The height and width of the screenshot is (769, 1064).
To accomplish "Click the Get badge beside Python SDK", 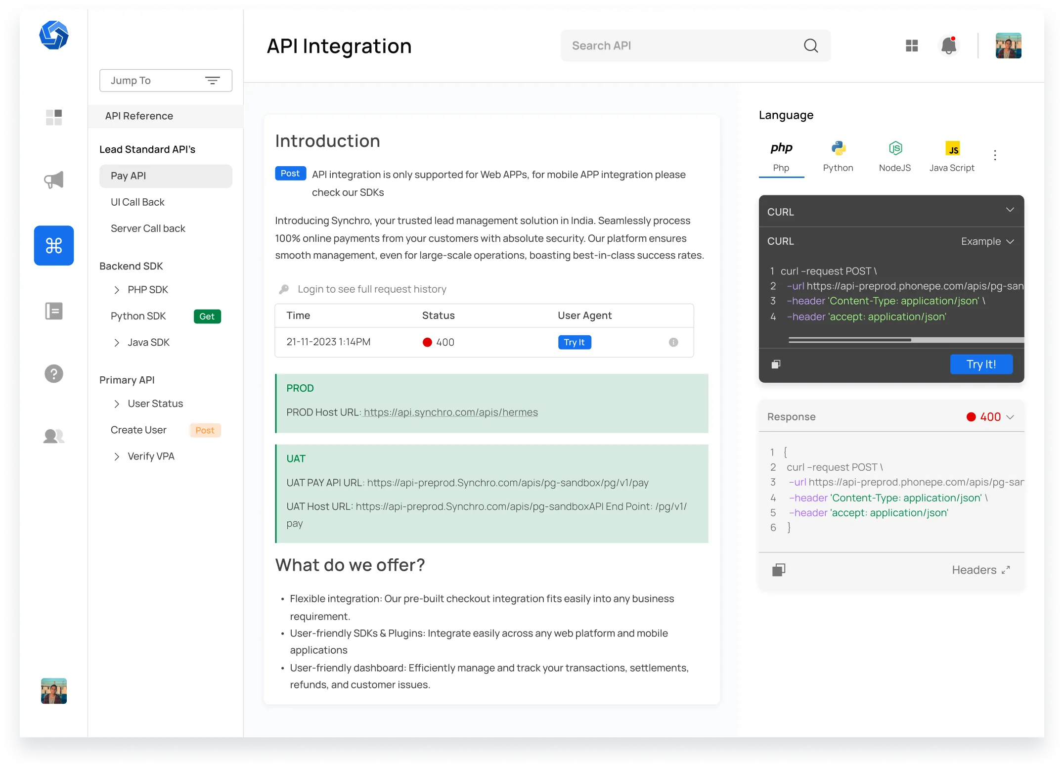I will [207, 317].
